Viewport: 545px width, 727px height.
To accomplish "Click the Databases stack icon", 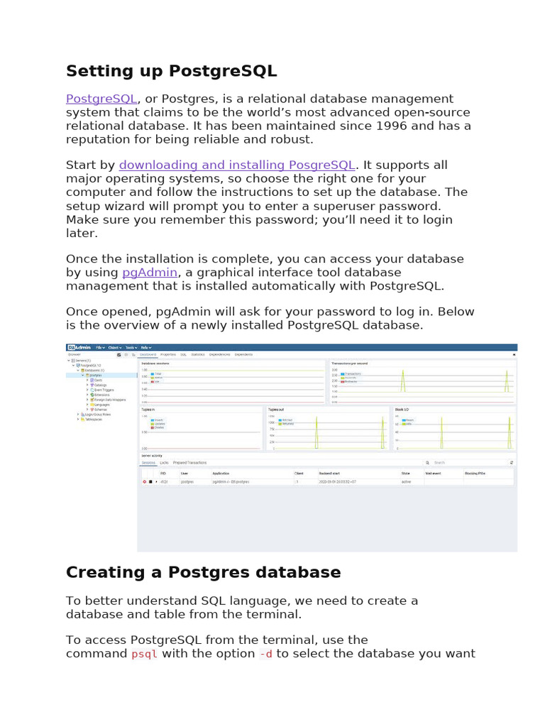I will pos(82,371).
